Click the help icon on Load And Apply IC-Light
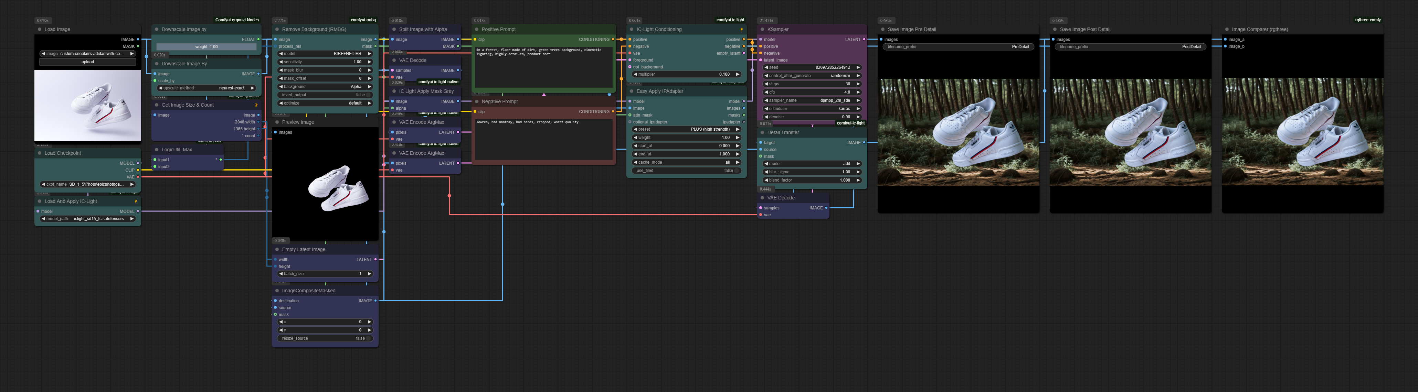Screen dimensions: 1418x392 (x=135, y=202)
